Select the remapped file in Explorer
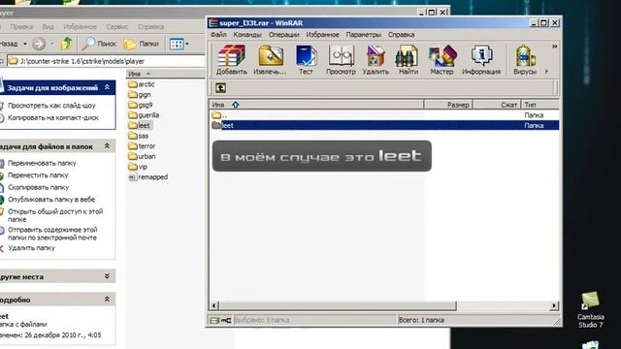The image size is (621, 349). pyautogui.click(x=148, y=176)
